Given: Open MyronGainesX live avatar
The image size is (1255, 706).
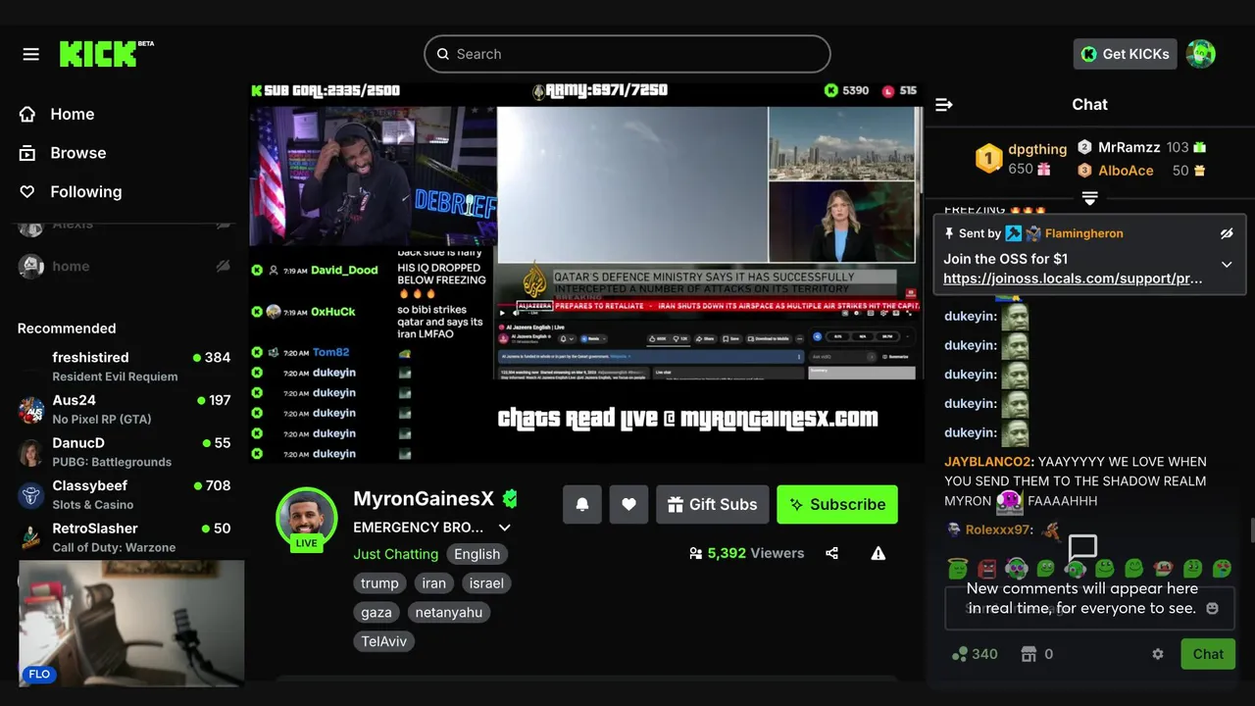Looking at the screenshot, I should pyautogui.click(x=307, y=519).
